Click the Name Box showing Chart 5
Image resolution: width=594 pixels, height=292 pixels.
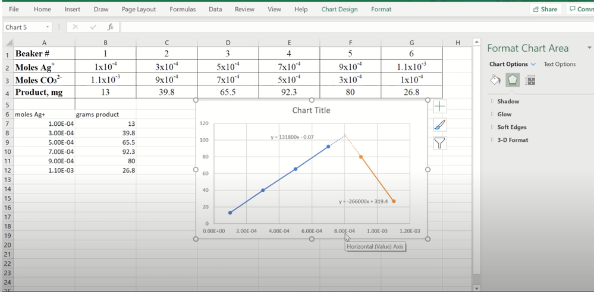24,27
